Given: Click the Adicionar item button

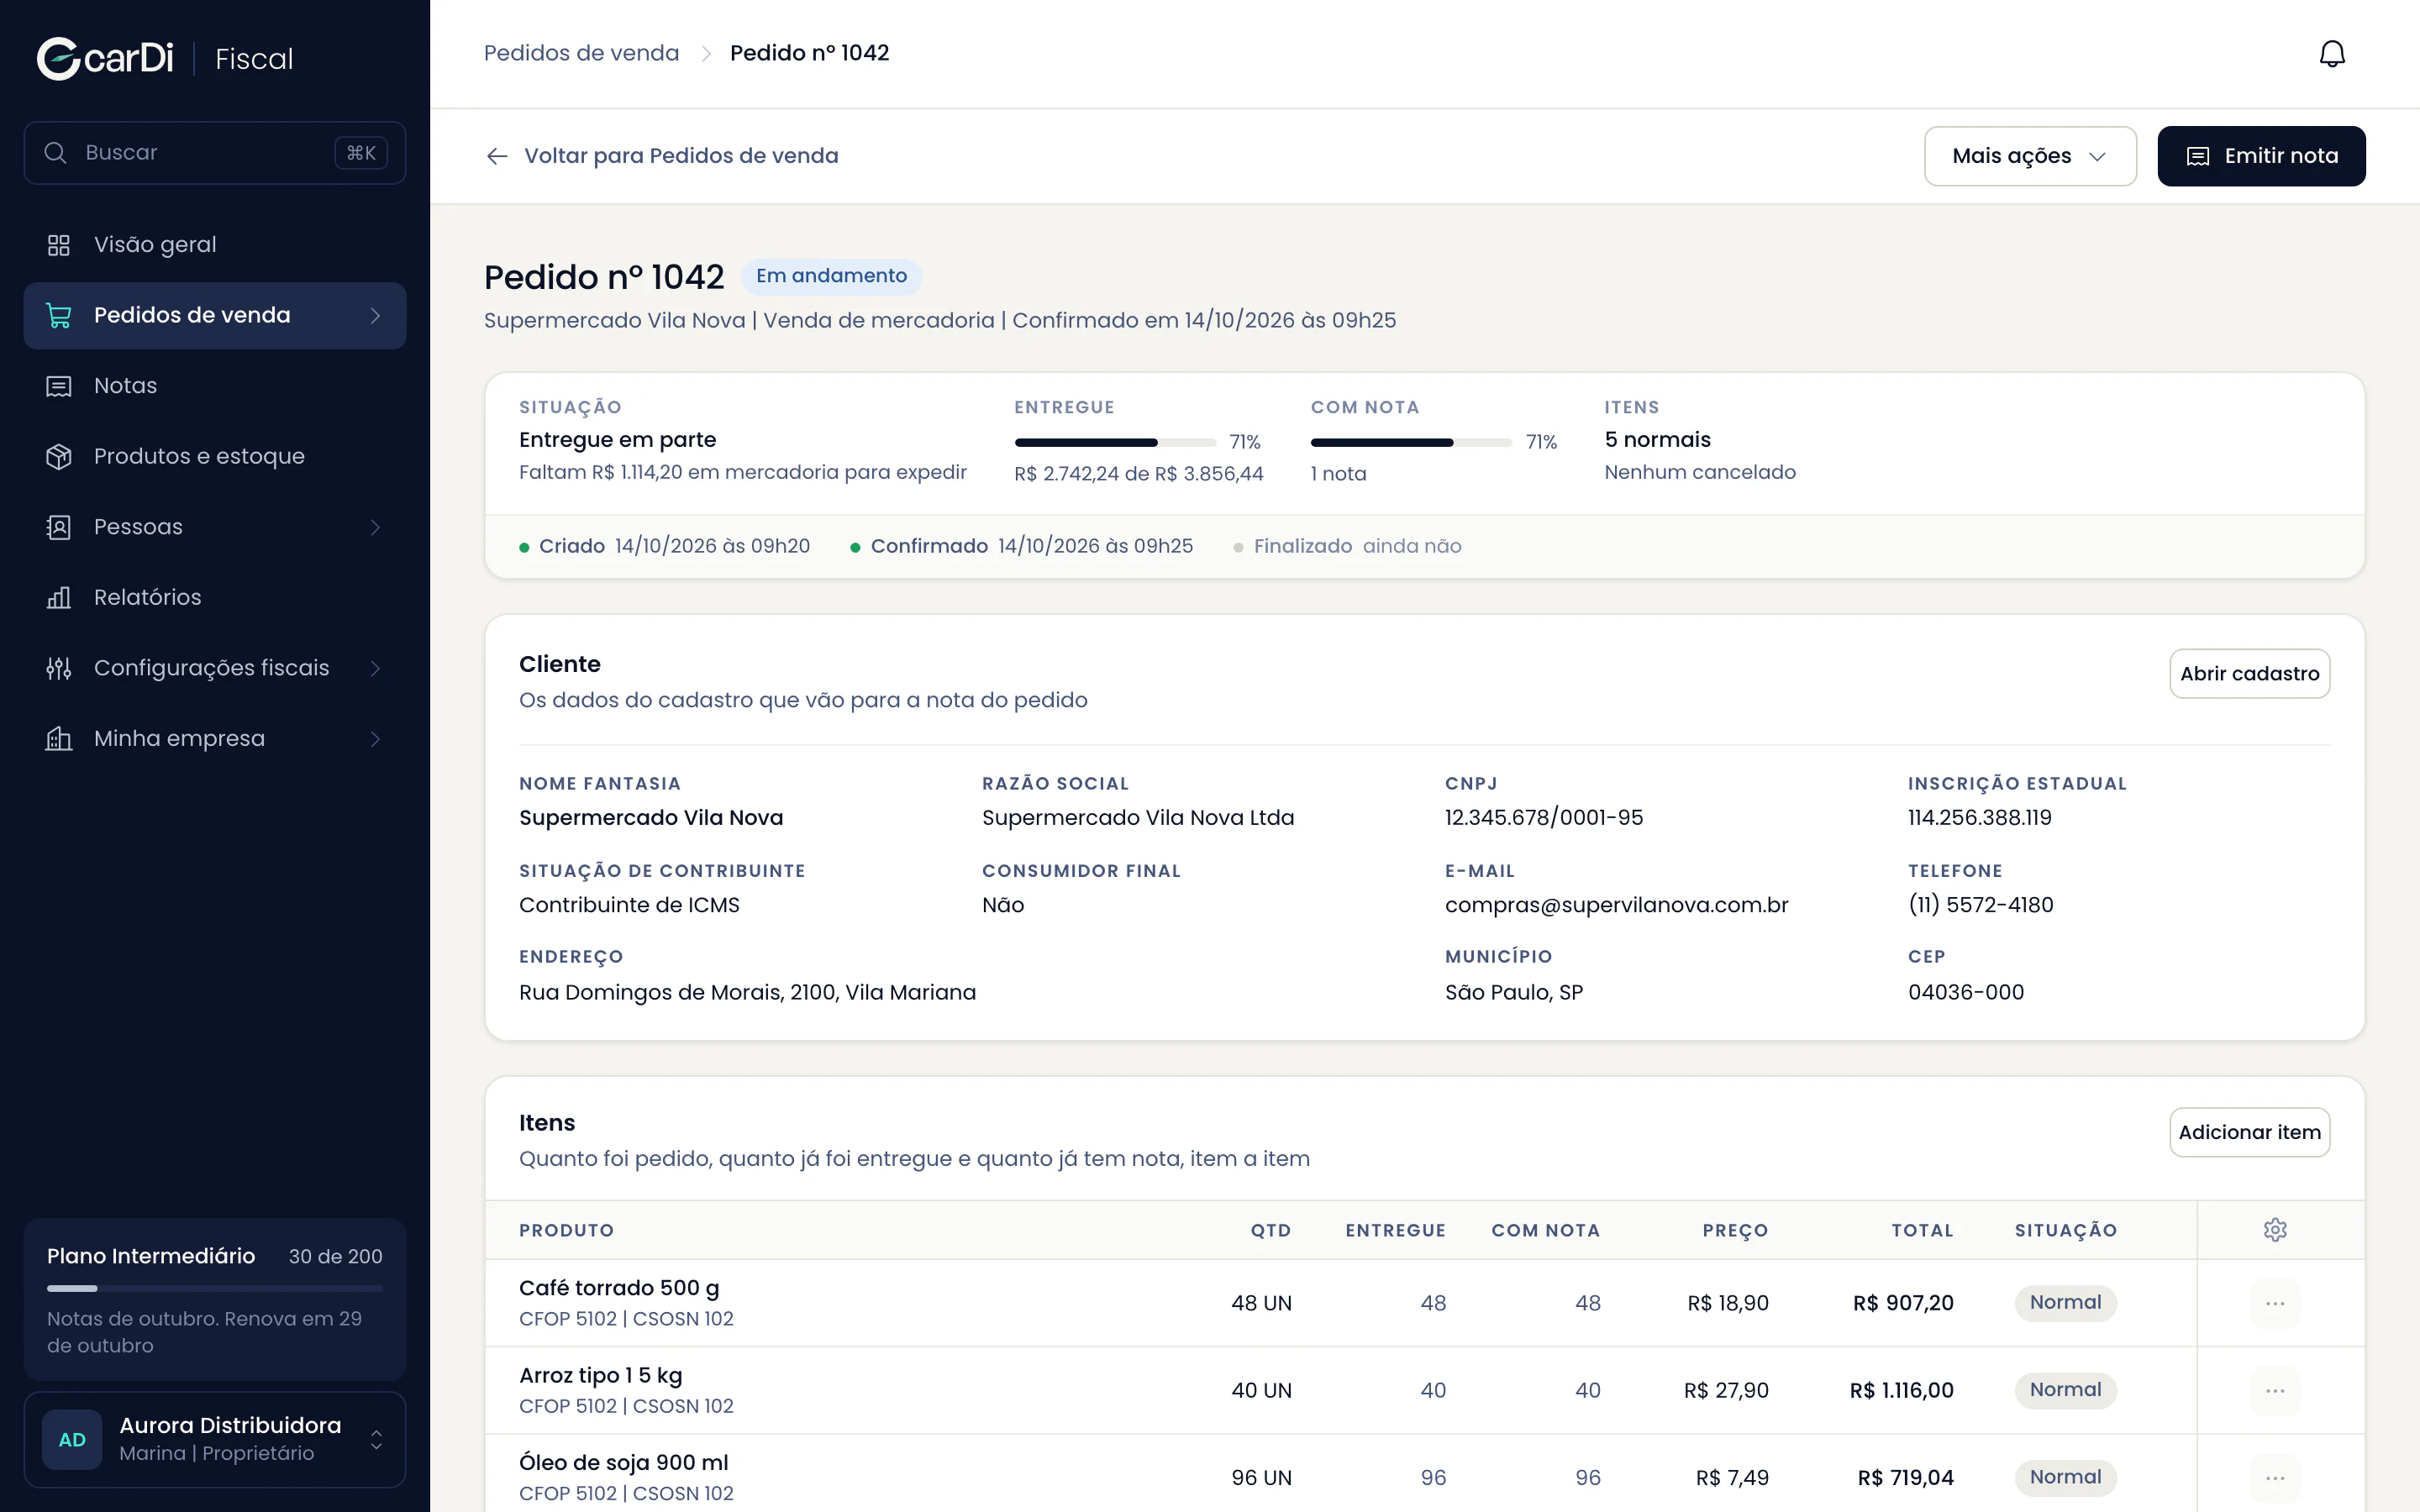Looking at the screenshot, I should click(2249, 1132).
